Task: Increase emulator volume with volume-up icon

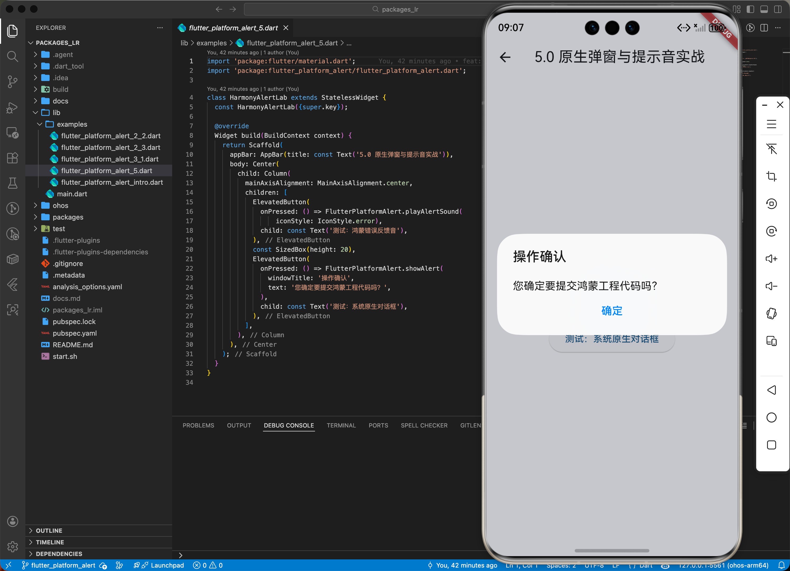Action: (772, 258)
